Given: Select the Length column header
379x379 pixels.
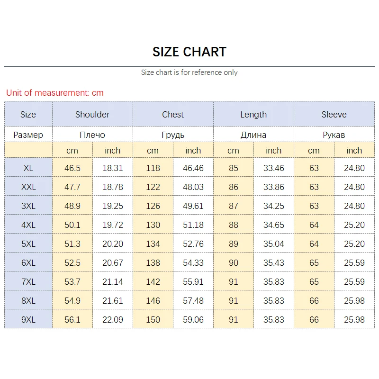Looking at the screenshot, I should [253, 115].
